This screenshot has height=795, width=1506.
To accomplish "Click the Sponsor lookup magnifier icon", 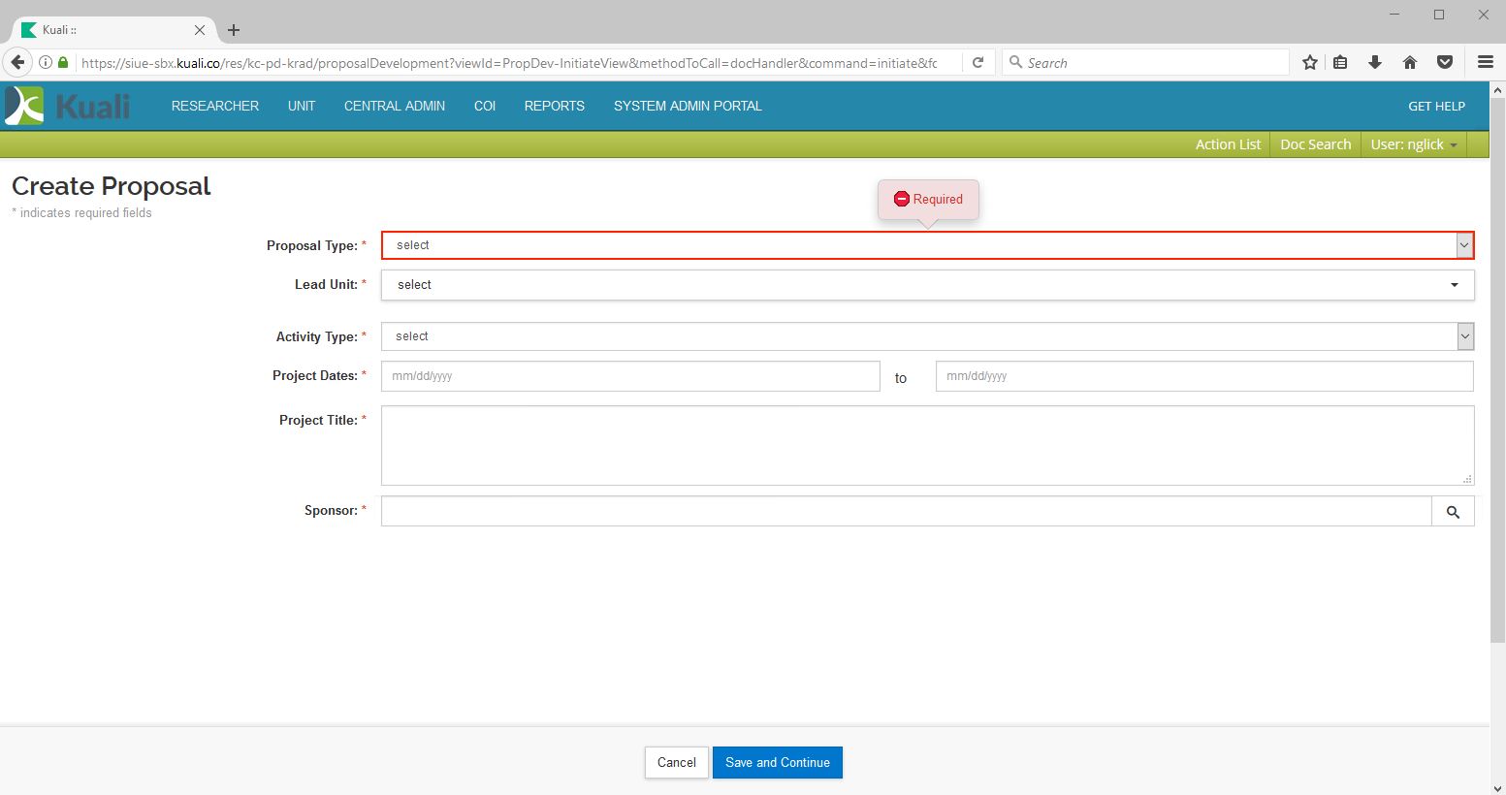I will point(1452,512).
